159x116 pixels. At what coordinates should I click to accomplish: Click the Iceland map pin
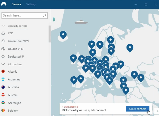coord(63,35)
